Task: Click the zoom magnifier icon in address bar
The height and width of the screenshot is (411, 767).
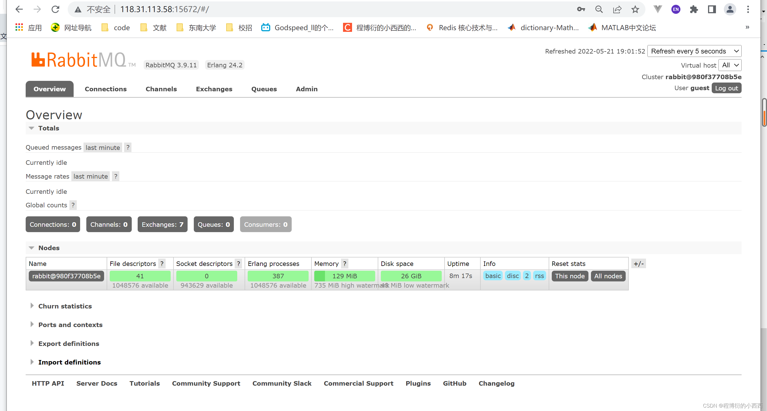Action: click(x=599, y=10)
